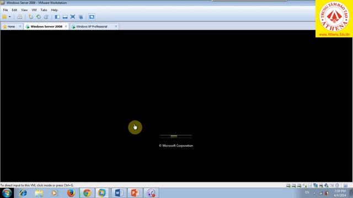Show hidden system tray icons arrow

[x=314, y=193]
